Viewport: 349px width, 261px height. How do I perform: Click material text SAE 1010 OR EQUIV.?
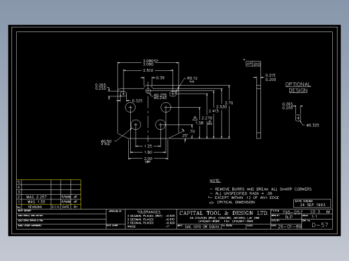coord(202,227)
